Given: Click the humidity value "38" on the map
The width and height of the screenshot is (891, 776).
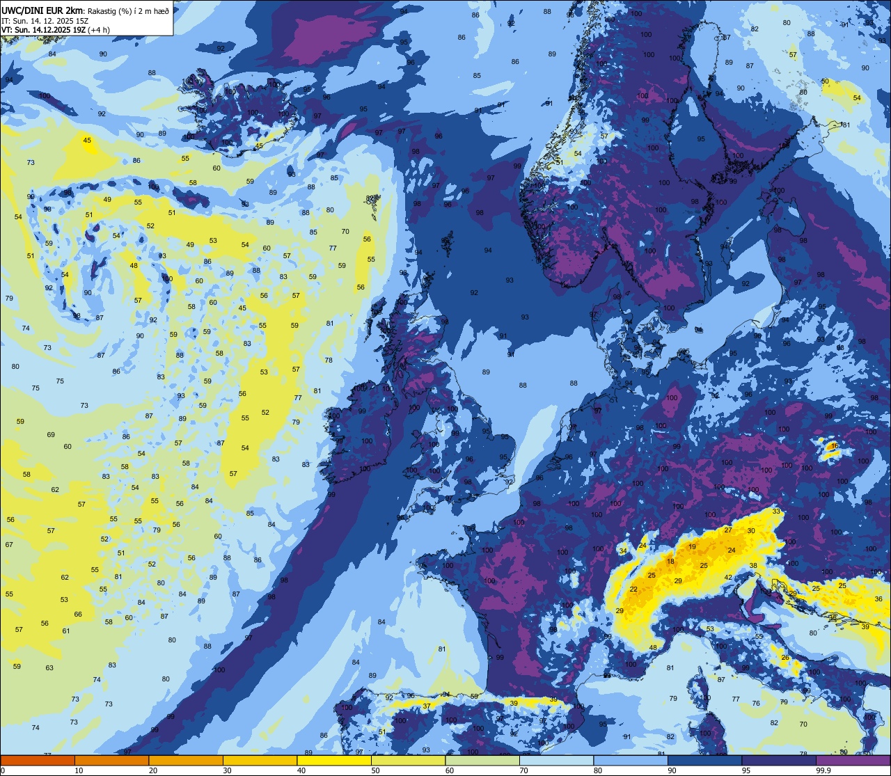Looking at the screenshot, I should (x=753, y=565).
